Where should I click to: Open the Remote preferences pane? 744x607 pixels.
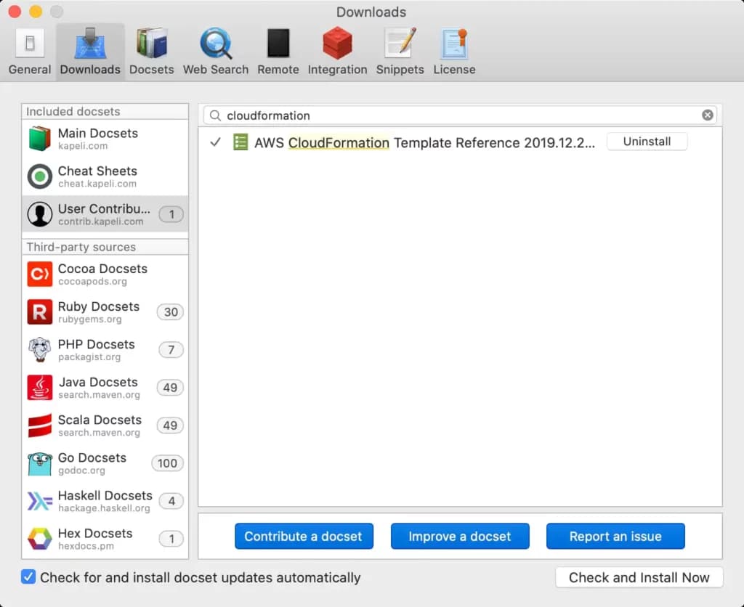[x=278, y=52]
